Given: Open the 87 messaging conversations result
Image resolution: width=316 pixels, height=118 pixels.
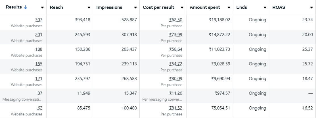Looking at the screenshot, I should tap(40, 93).
